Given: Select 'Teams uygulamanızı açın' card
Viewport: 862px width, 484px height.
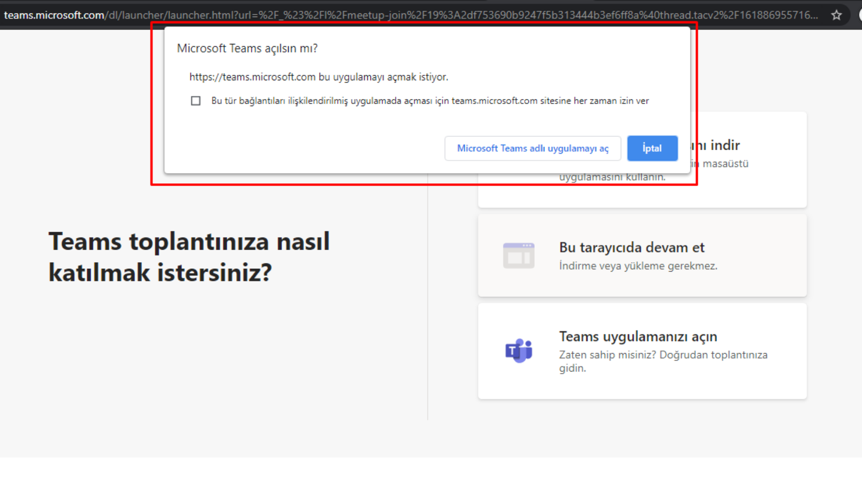Looking at the screenshot, I should tap(642, 351).
